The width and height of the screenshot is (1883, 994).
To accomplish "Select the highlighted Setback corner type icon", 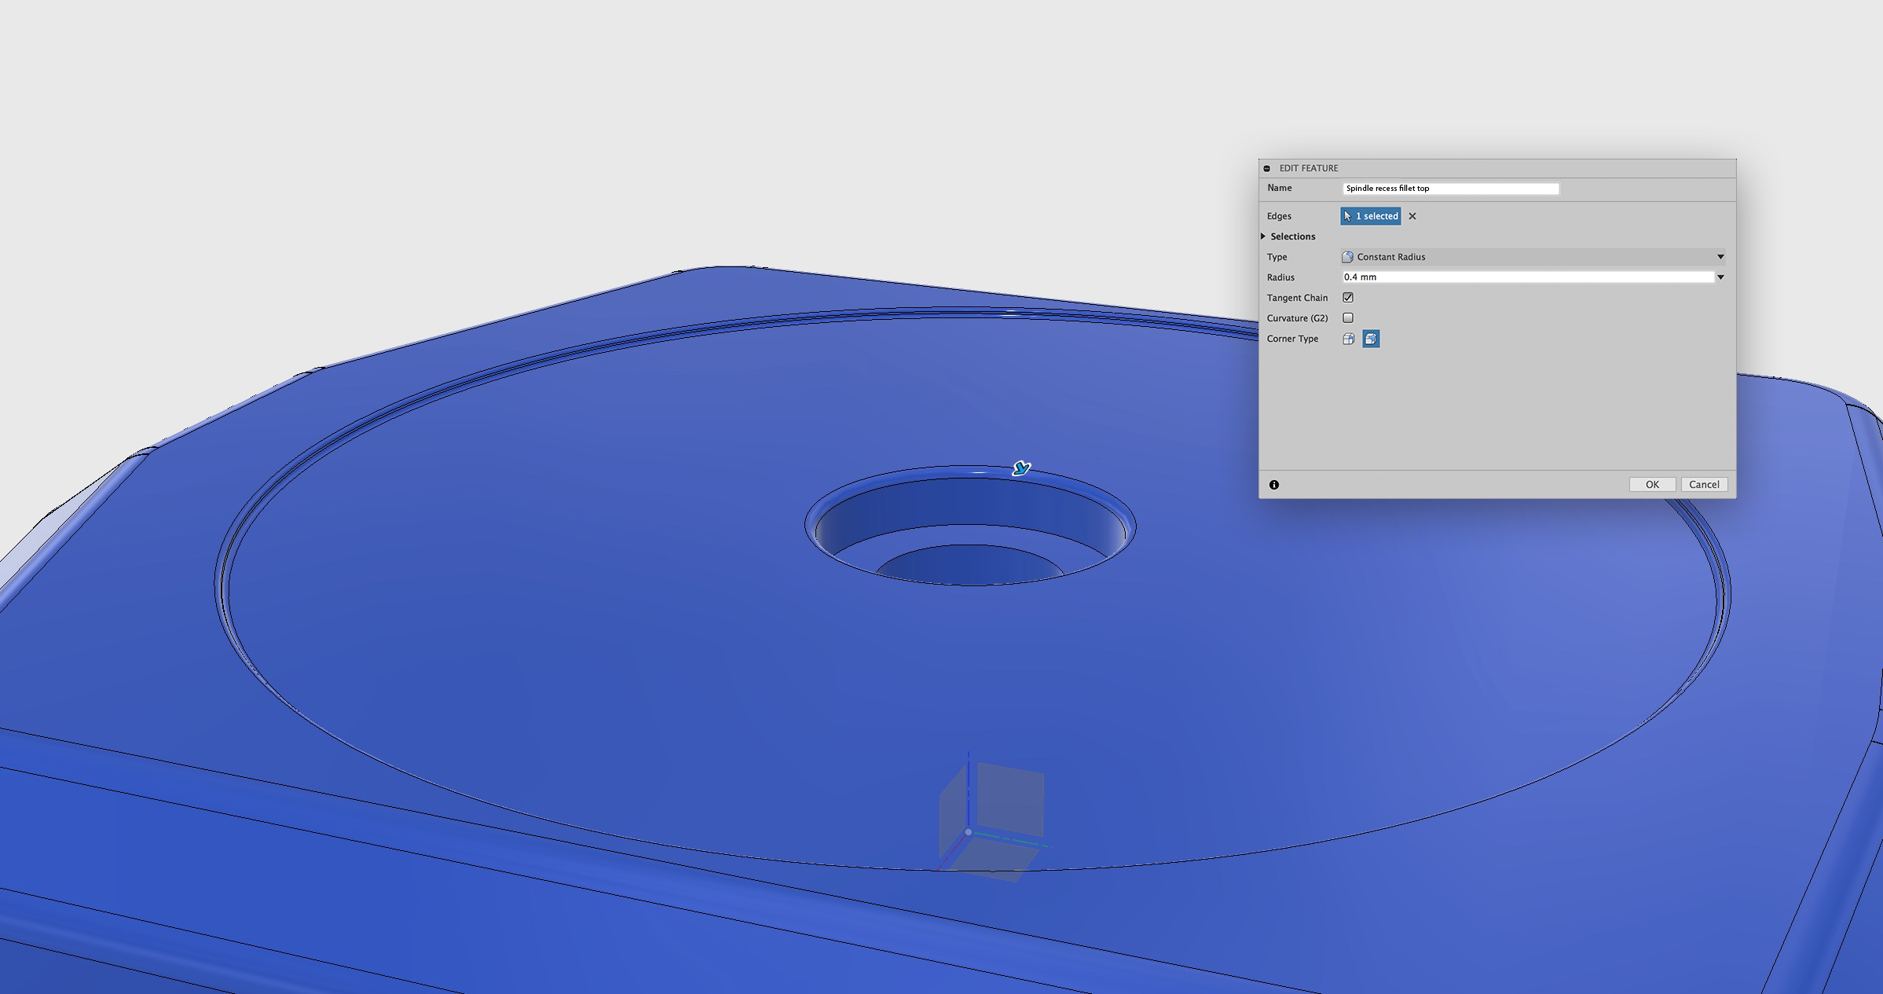I will (x=1371, y=339).
